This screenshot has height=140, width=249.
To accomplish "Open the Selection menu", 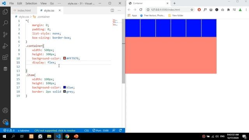I will (x=31, y=3).
